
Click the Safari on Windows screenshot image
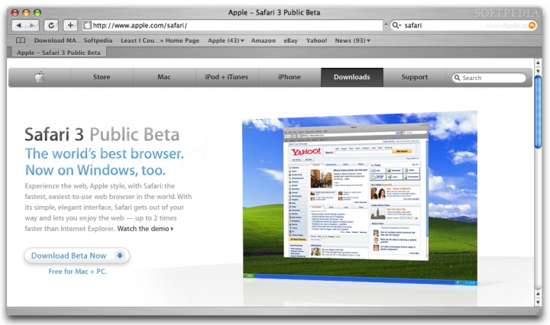tap(360, 198)
